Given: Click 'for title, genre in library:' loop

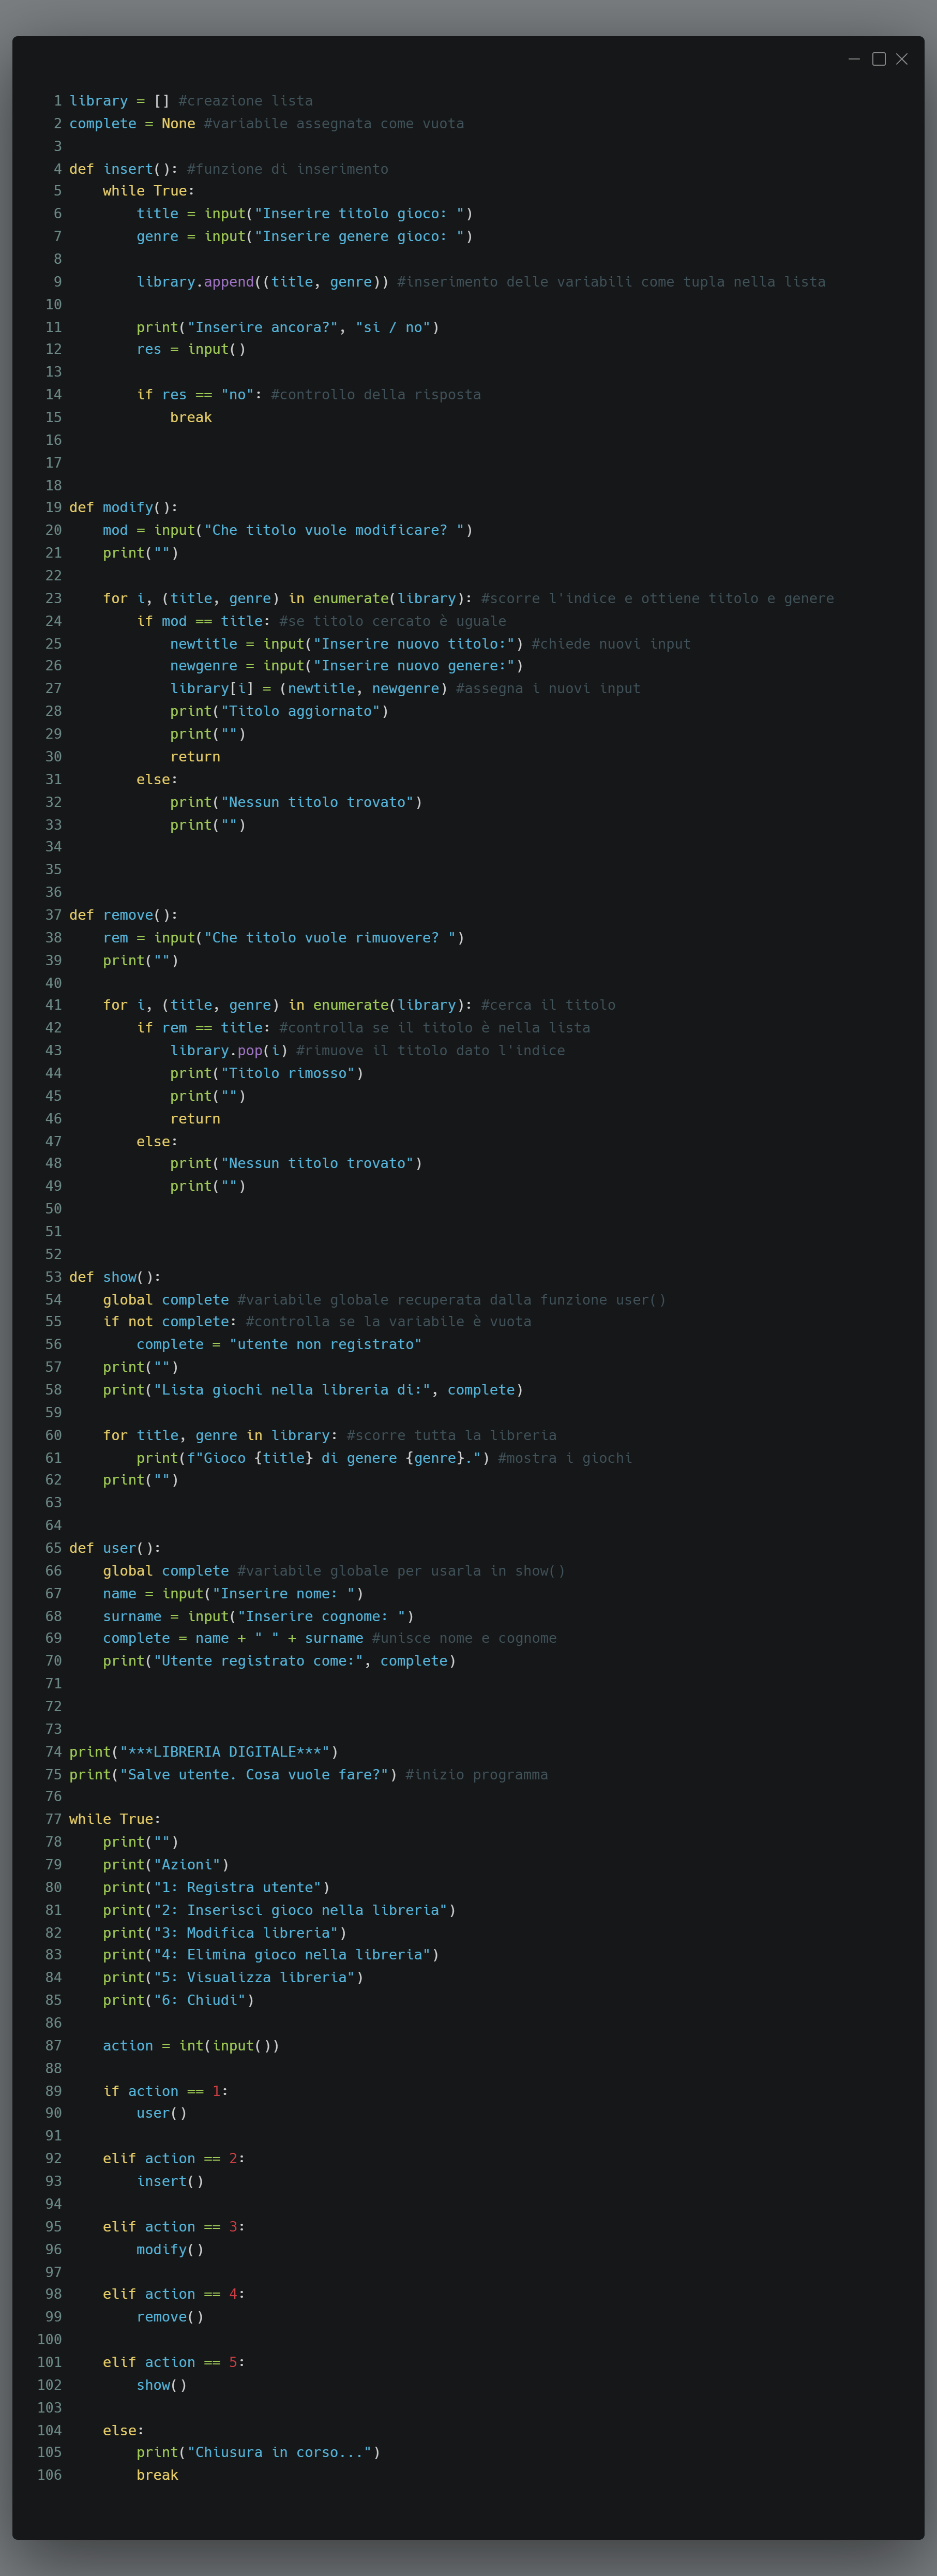Looking at the screenshot, I should coord(220,1435).
